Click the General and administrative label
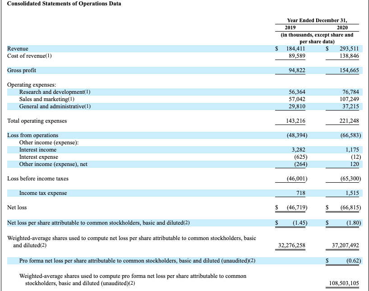 pyautogui.click(x=55, y=106)
